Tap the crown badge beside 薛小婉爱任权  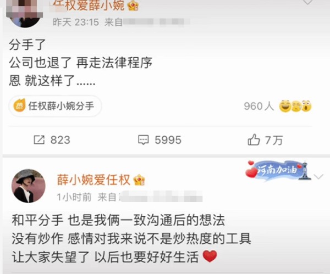point(139,180)
